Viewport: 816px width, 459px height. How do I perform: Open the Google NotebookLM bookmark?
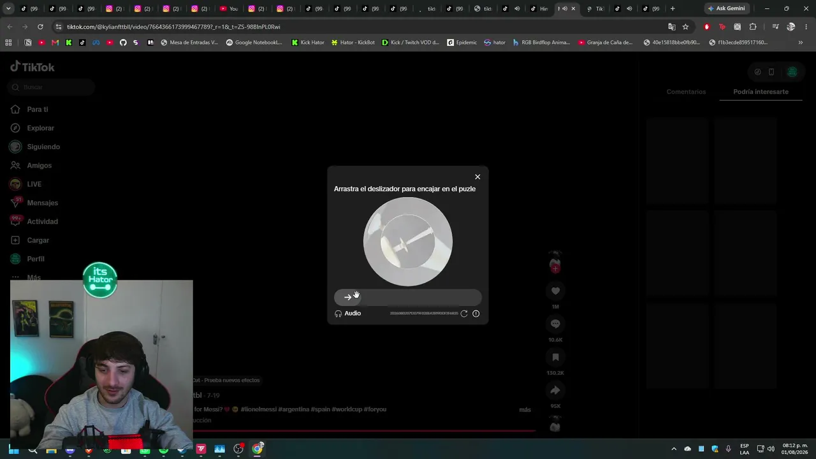pyautogui.click(x=254, y=43)
